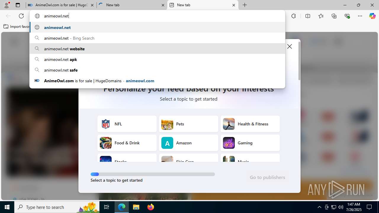379x213 pixels.
Task: Click the volume speaker tray icon
Action: click(x=341, y=207)
